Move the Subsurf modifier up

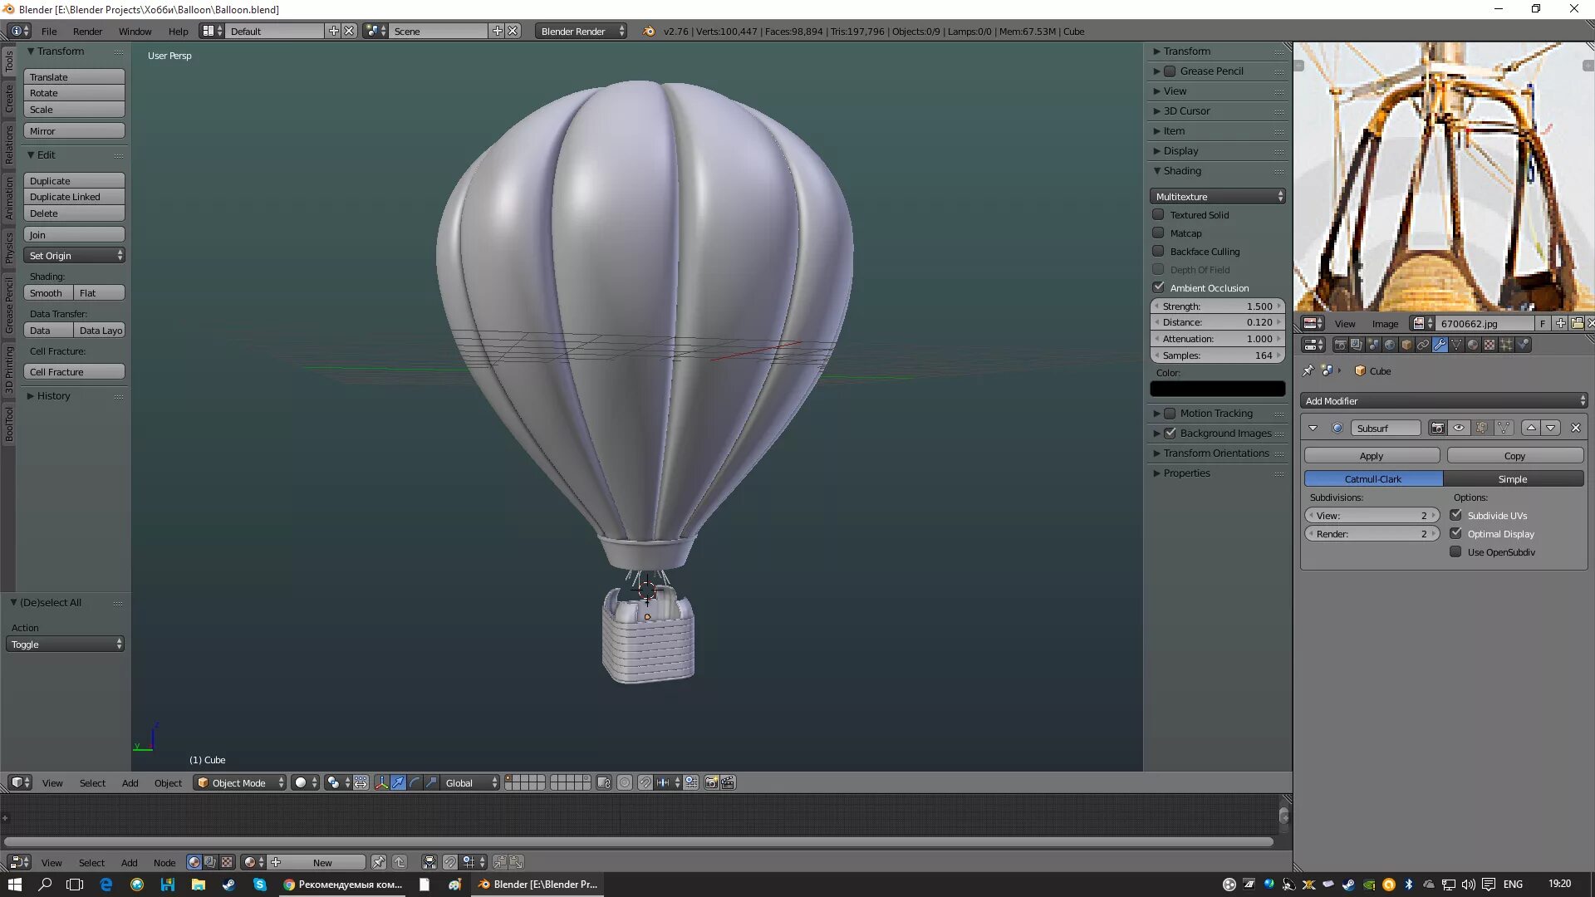(1531, 428)
